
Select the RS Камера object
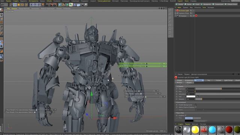[x=183, y=16]
